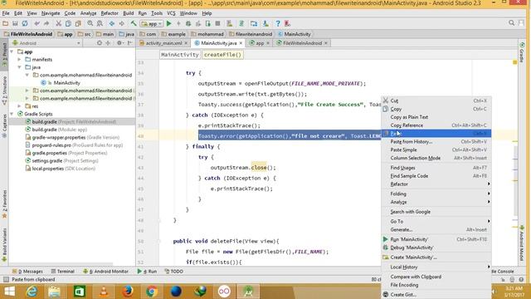Open the Refactor submenu in context menu
531x299 pixels.
pyautogui.click(x=436, y=184)
